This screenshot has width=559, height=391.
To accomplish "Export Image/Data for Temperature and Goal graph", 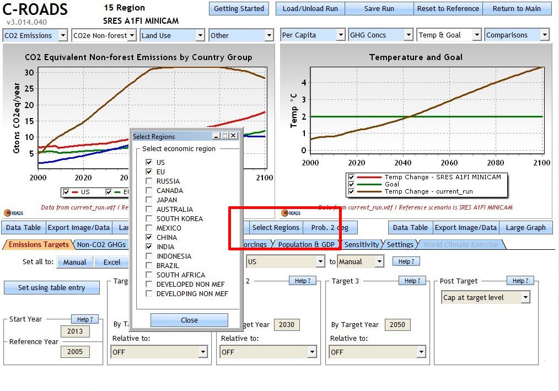I will [466, 227].
